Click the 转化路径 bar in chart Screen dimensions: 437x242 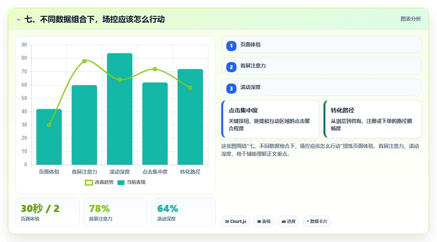[190, 117]
